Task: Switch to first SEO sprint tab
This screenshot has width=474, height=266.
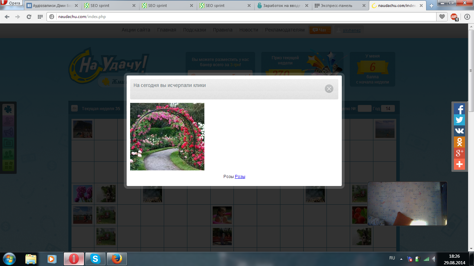Action: tap(110, 6)
